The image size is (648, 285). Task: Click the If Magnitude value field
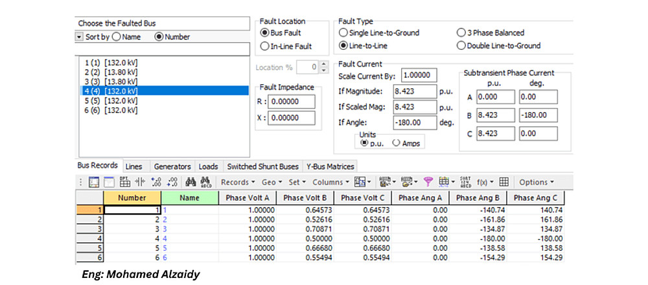tap(415, 91)
